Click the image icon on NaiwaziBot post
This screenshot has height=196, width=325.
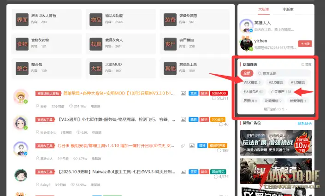pyautogui.click(x=183, y=172)
